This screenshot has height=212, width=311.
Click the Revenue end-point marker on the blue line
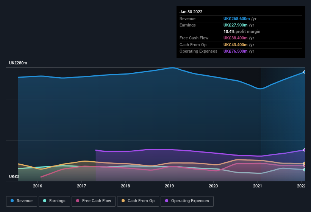(x=304, y=72)
